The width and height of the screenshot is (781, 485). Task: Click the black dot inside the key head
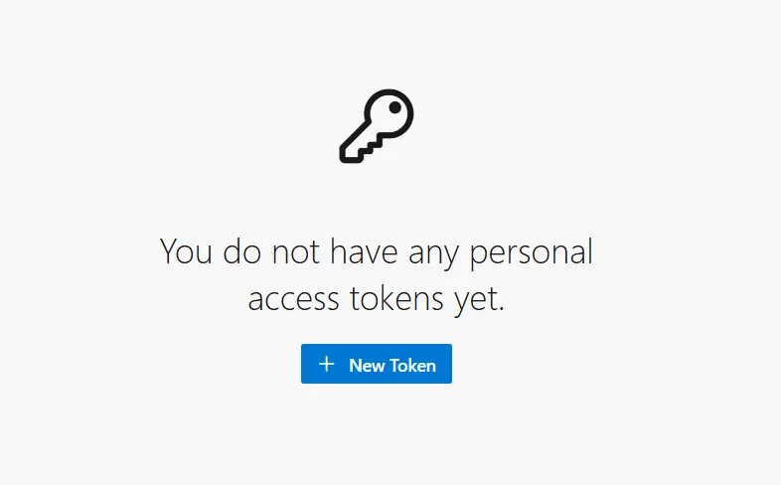point(395,107)
